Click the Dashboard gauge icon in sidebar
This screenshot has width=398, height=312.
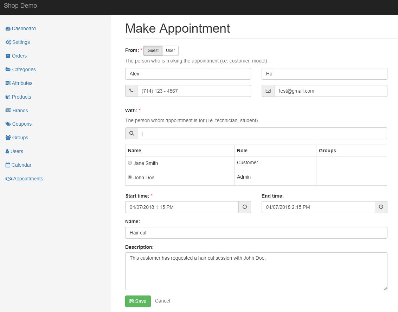click(8, 29)
